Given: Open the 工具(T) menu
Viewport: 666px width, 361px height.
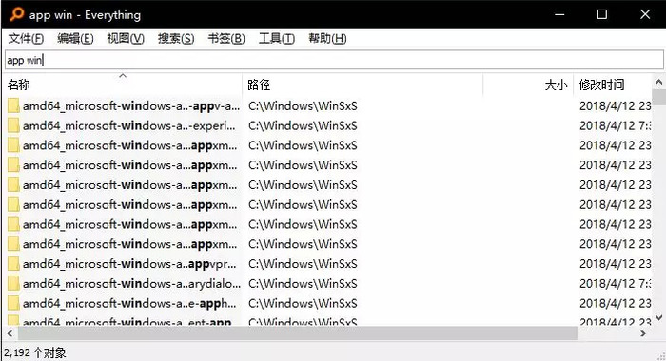Looking at the screenshot, I should pos(277,39).
